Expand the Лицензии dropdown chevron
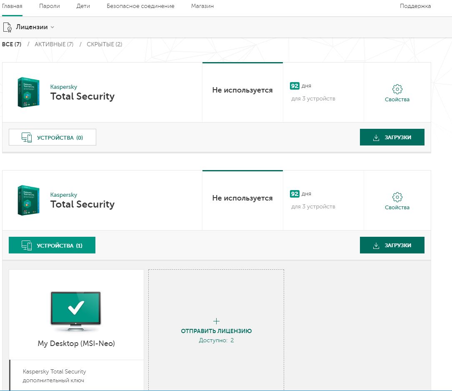Image resolution: width=452 pixels, height=391 pixels. pos(52,28)
